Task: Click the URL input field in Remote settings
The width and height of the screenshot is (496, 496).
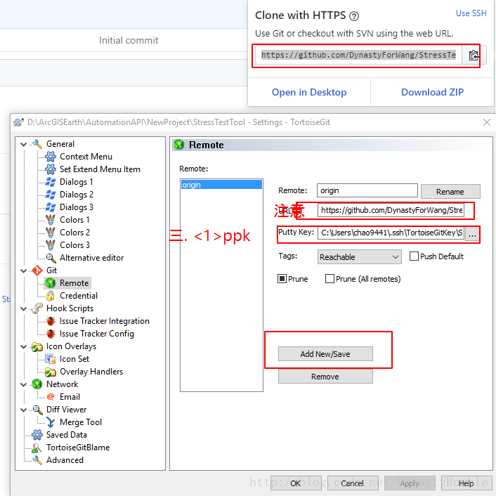Action: pyautogui.click(x=391, y=210)
